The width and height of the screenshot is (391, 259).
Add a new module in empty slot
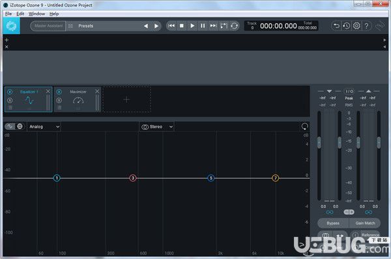point(126,100)
